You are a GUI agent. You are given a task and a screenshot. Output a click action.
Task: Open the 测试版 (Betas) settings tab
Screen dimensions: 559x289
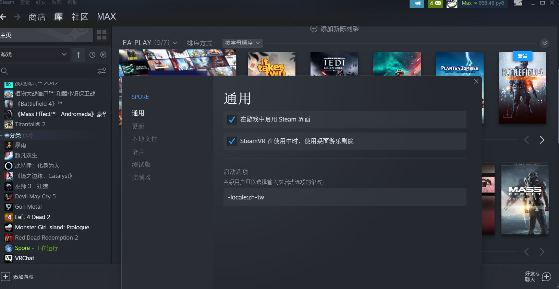click(x=141, y=165)
